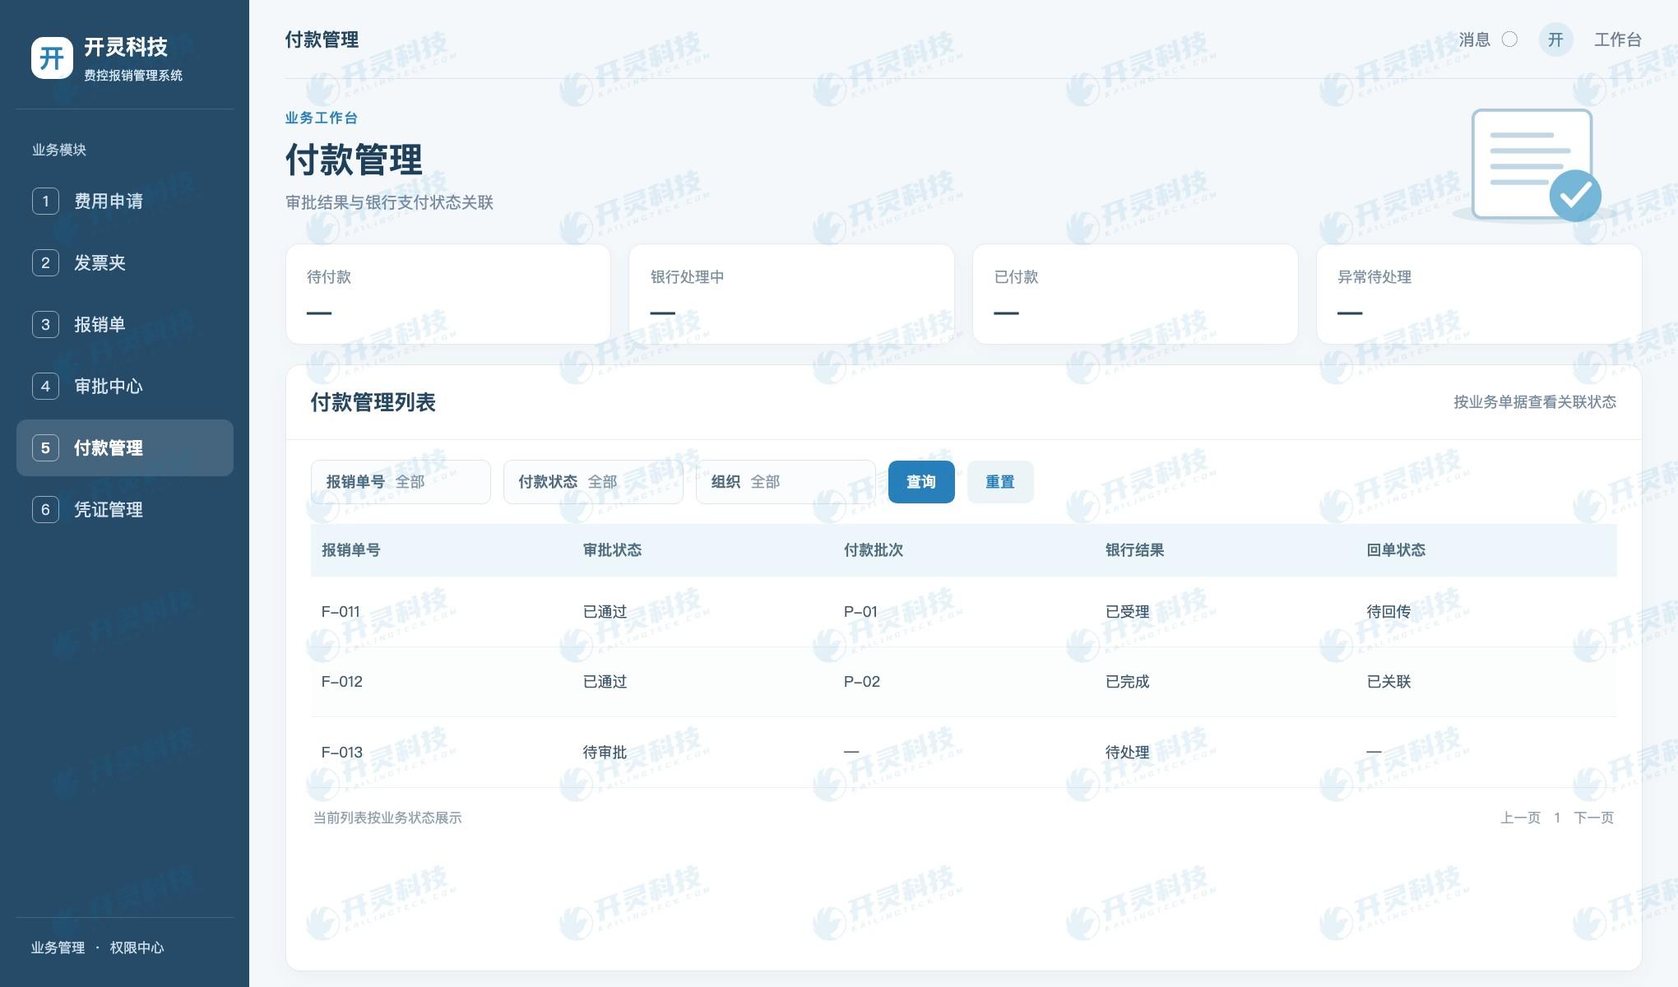
Task: Open 审批中心 from the sidebar
Action: 125,386
